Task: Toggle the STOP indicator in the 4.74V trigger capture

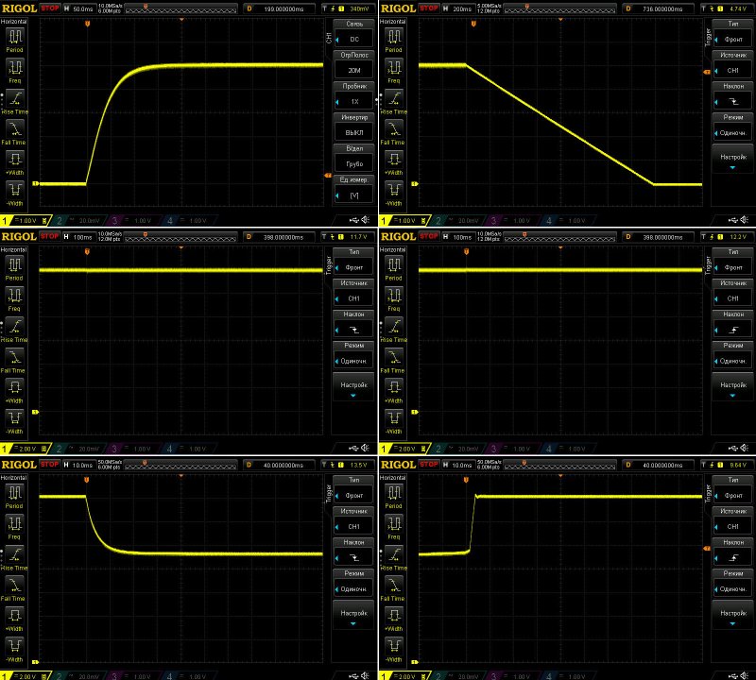Action: point(429,8)
